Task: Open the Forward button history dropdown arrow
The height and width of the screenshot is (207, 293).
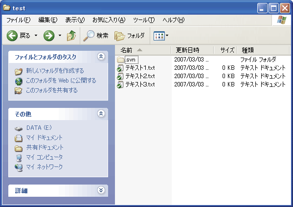Action: click(x=60, y=35)
